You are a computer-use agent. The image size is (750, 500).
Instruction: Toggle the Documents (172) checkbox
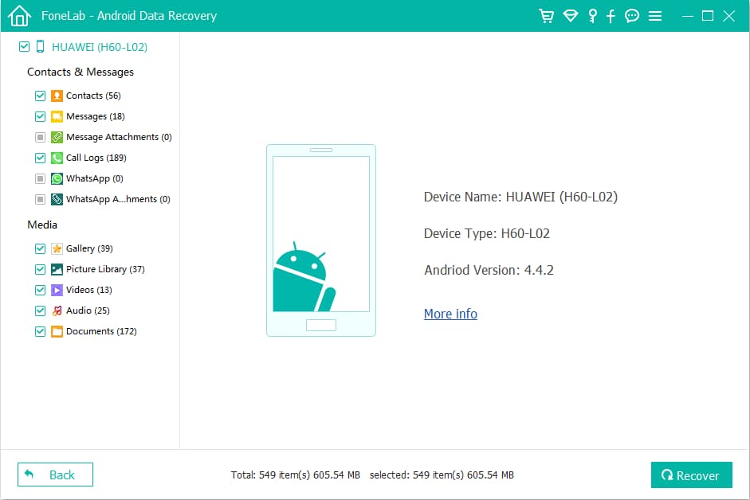click(x=40, y=331)
